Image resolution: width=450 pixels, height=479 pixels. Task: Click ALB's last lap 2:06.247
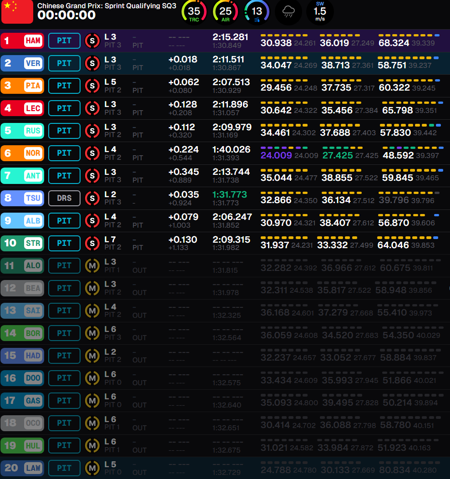[x=232, y=217]
